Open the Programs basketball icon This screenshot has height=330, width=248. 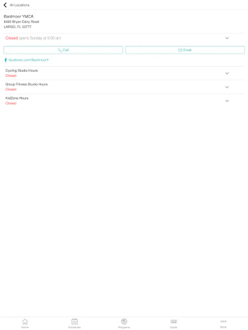[x=124, y=321]
